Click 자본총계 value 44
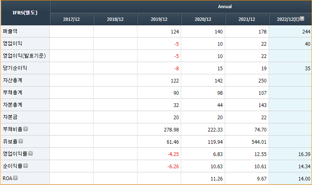 click(220, 105)
